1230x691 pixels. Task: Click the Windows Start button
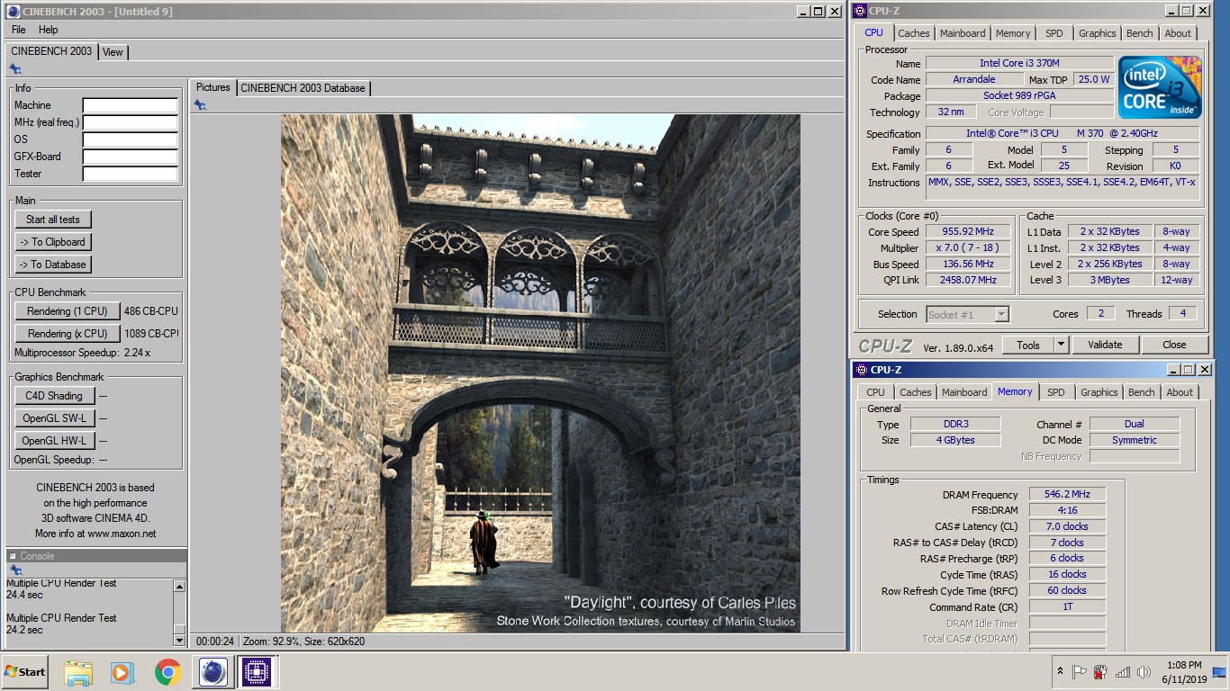pyautogui.click(x=24, y=672)
